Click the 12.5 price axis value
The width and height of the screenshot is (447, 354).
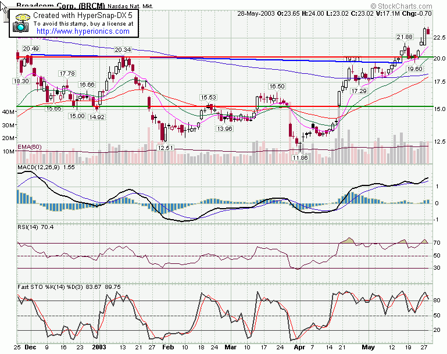(x=439, y=142)
